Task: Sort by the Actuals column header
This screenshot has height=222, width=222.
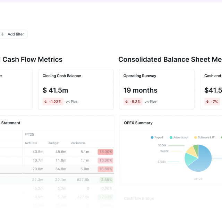Action: (31, 143)
